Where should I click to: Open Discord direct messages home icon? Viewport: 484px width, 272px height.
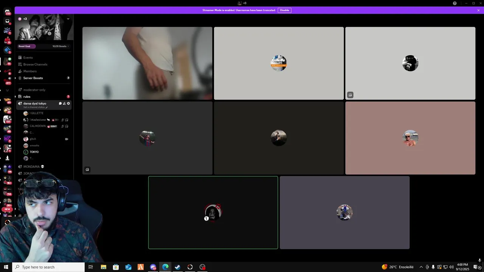click(x=7, y=12)
